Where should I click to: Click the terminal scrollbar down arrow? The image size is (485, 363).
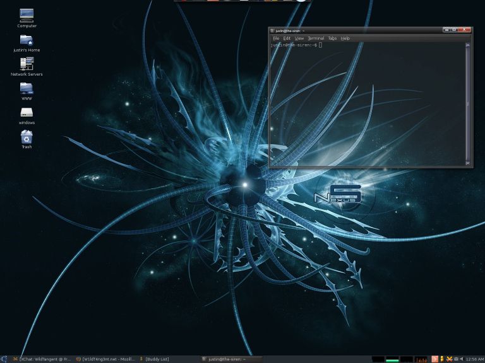[468, 163]
